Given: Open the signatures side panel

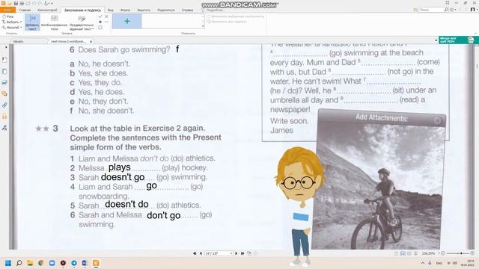Looking at the screenshot, I should (x=4, y=128).
